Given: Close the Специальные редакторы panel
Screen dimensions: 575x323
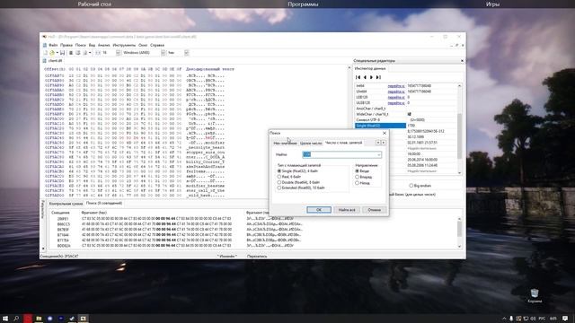Looking at the screenshot, I should pyautogui.click(x=462, y=61).
